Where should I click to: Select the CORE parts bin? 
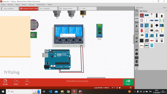[136, 15]
